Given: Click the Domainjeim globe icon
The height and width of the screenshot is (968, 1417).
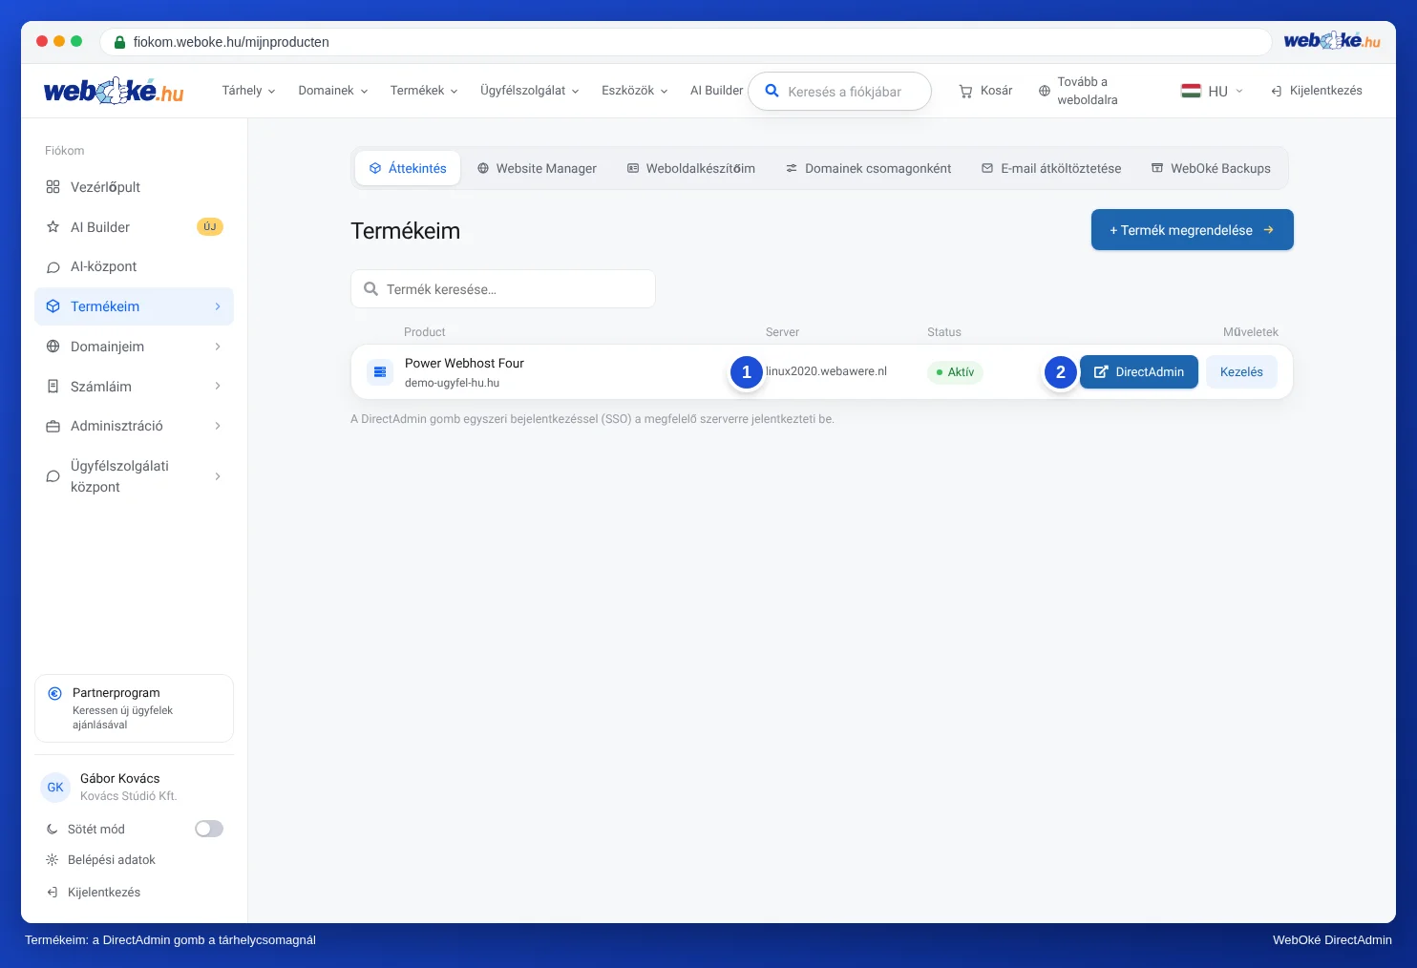Looking at the screenshot, I should (x=53, y=347).
